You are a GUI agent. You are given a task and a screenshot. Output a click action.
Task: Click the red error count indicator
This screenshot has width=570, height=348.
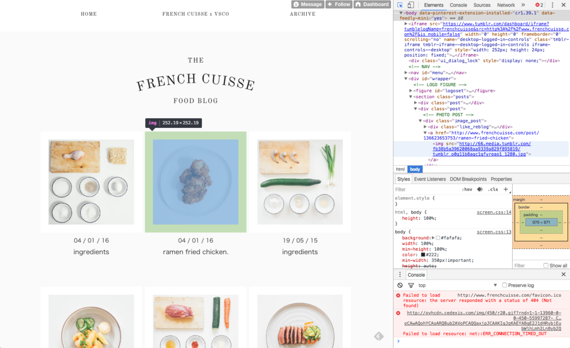[x=539, y=4]
